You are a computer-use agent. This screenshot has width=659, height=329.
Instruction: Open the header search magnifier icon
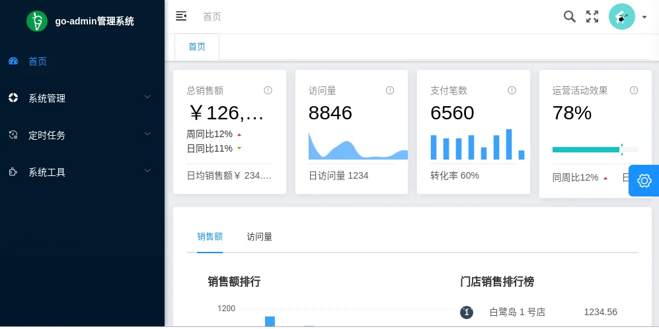click(570, 16)
